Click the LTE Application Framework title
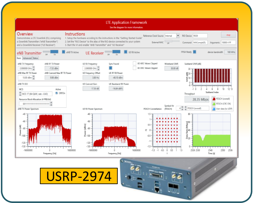The width and height of the screenshot is (253, 203). 126,23
